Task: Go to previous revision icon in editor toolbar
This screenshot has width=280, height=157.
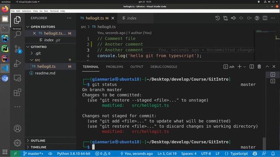Action: [x=233, y=18]
